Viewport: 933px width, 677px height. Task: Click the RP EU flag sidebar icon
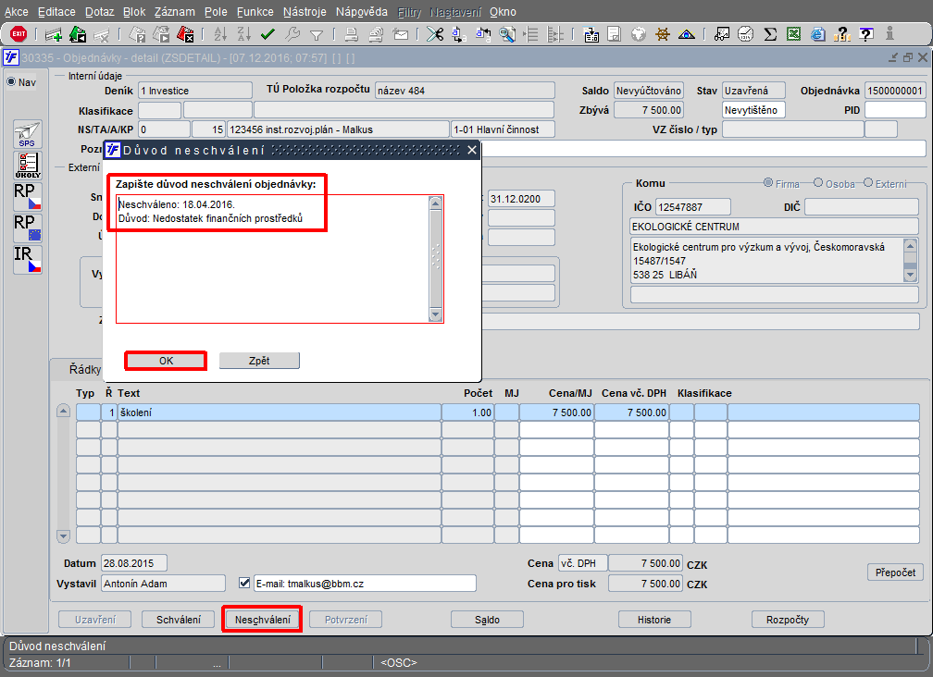tap(28, 228)
